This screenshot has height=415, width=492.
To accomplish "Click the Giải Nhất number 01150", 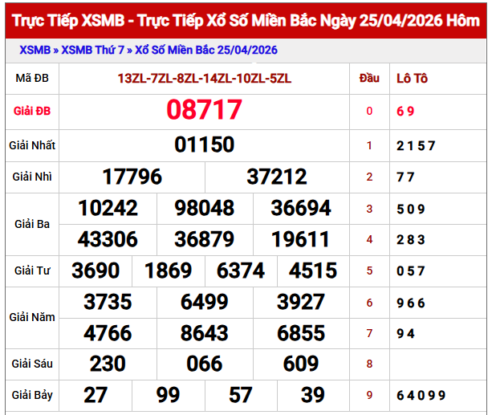I will coord(205,144).
